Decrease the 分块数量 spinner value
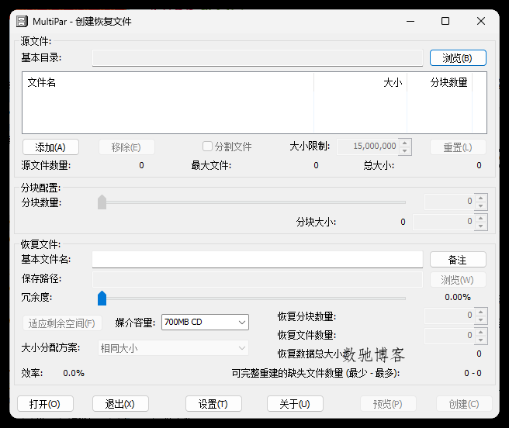The height and width of the screenshot is (428, 509). coord(481,206)
